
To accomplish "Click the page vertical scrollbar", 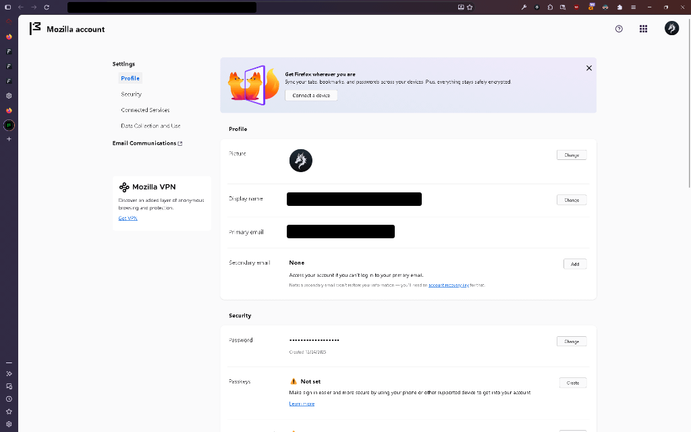I will point(689,103).
